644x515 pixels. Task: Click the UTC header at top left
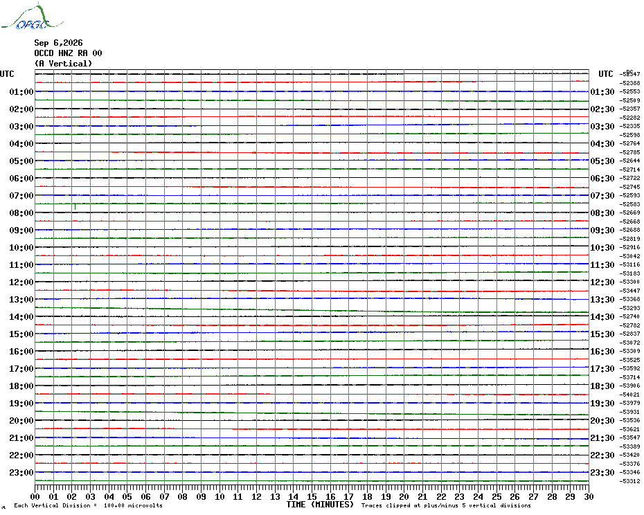7,74
